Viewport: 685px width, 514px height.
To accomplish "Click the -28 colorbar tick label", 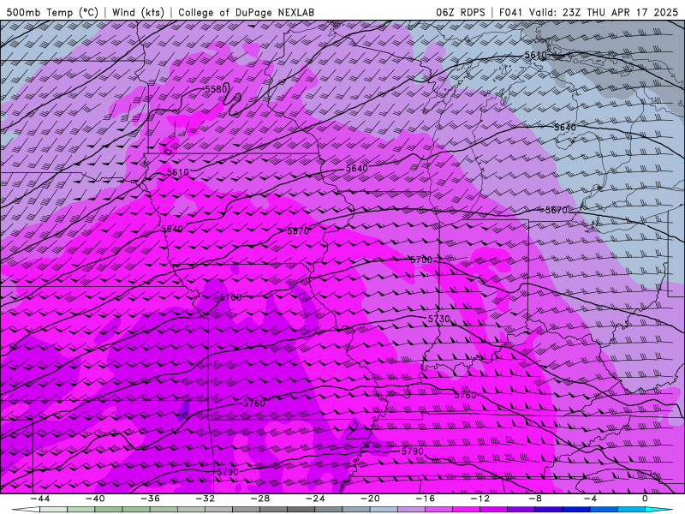I will pyautogui.click(x=260, y=499).
